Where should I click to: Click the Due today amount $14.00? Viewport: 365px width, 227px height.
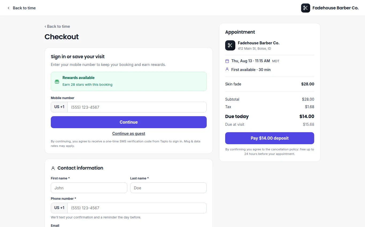pos(307,116)
